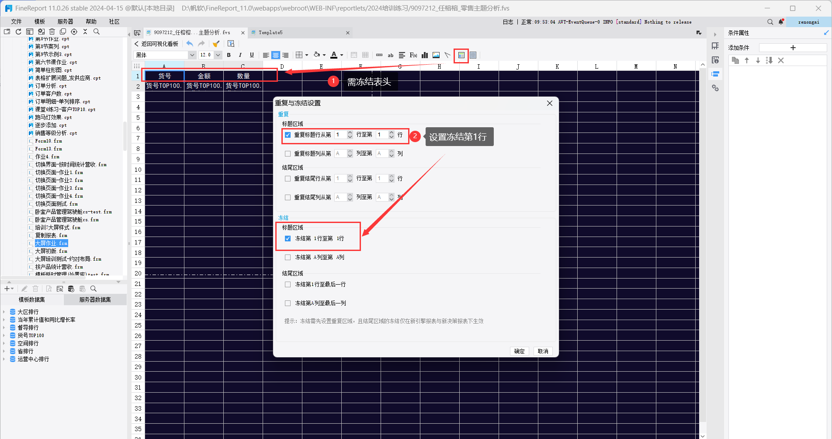The height and width of the screenshot is (439, 832).
Task: Open the cell border style dropdown arrow
Action: pyautogui.click(x=307, y=55)
